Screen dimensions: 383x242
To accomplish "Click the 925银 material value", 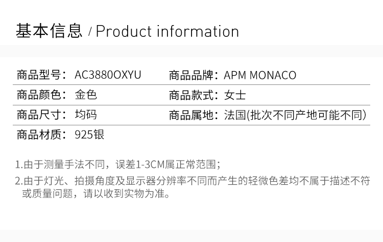I will coord(89,135).
